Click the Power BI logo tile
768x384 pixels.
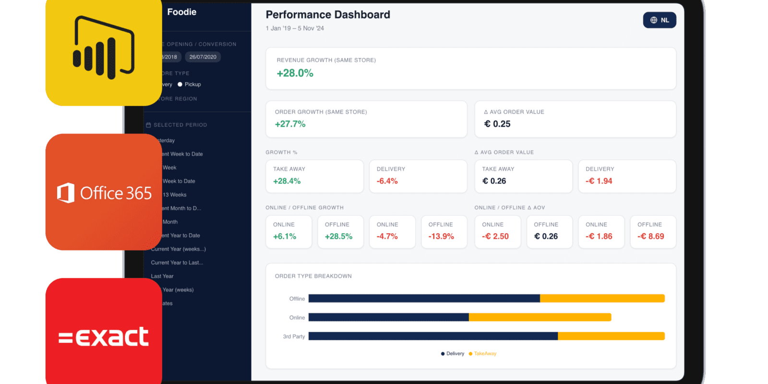103,50
